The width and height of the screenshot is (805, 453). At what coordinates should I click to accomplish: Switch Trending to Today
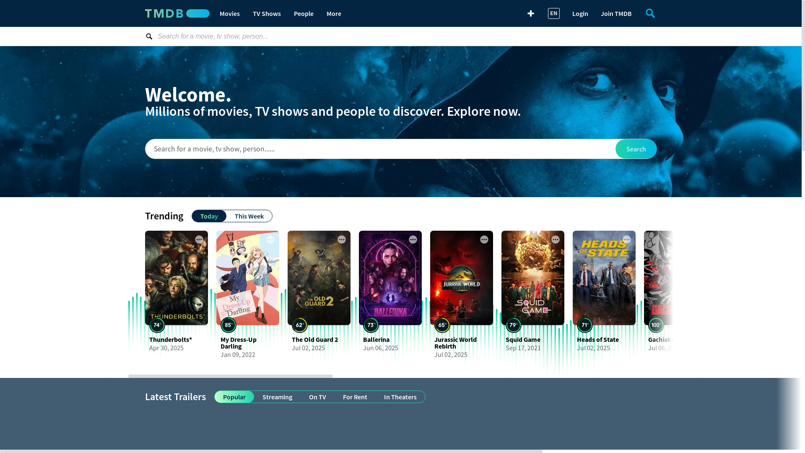click(x=209, y=216)
